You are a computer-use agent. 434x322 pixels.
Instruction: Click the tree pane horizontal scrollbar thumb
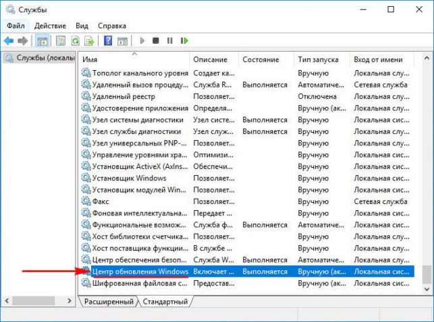click(x=33, y=300)
